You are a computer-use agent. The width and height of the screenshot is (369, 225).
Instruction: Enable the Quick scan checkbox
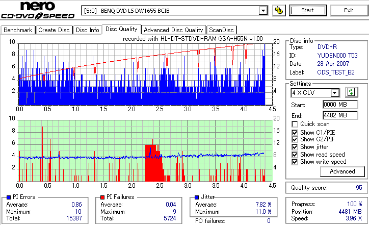(x=295, y=124)
